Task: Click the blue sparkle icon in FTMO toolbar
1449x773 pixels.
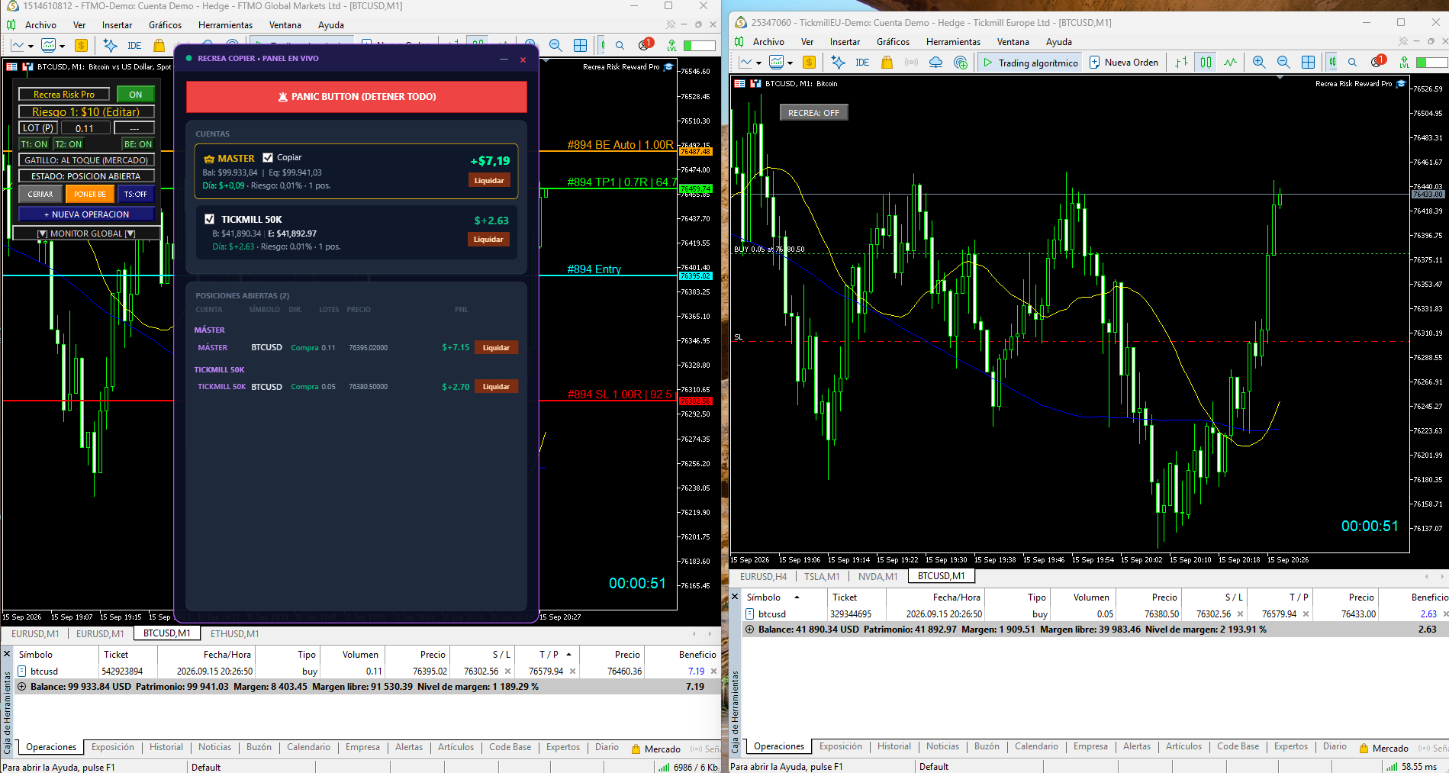Action: 110,46
